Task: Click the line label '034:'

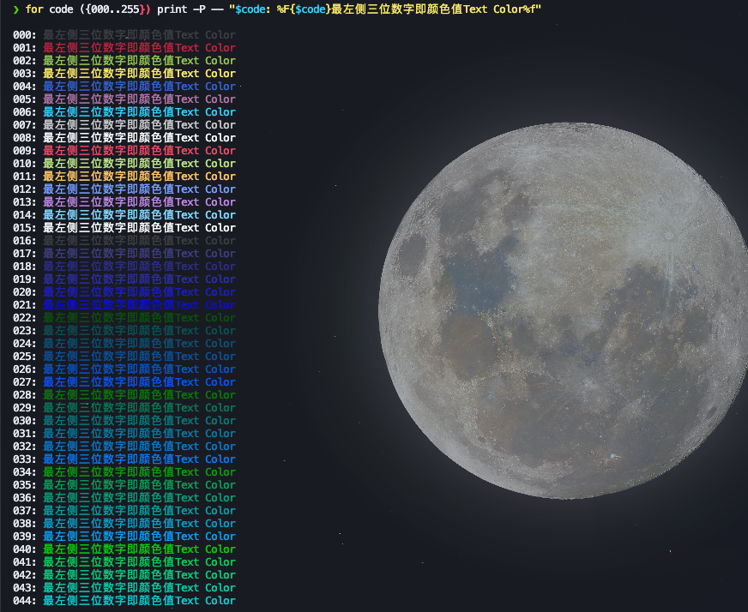Action: coord(25,472)
